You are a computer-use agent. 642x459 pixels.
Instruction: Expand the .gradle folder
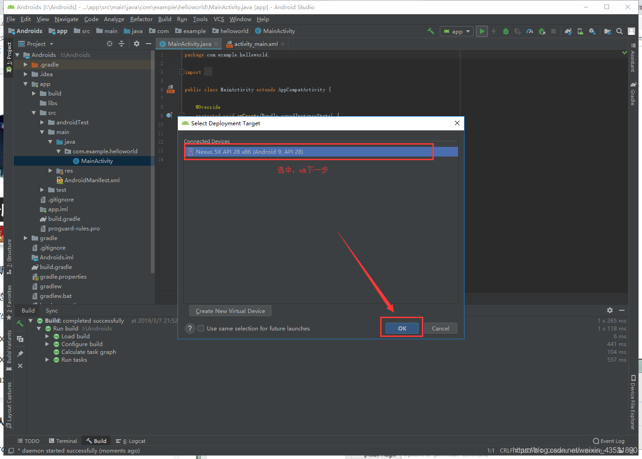click(26, 65)
